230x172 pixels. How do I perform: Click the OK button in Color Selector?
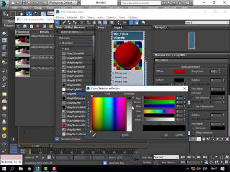pos(166,135)
